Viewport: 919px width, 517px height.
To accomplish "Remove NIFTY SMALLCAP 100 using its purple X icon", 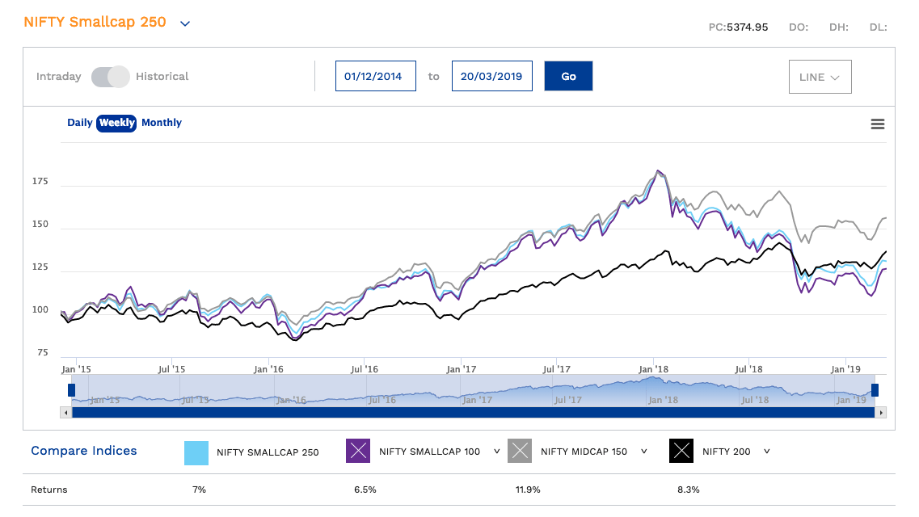I will click(x=358, y=452).
